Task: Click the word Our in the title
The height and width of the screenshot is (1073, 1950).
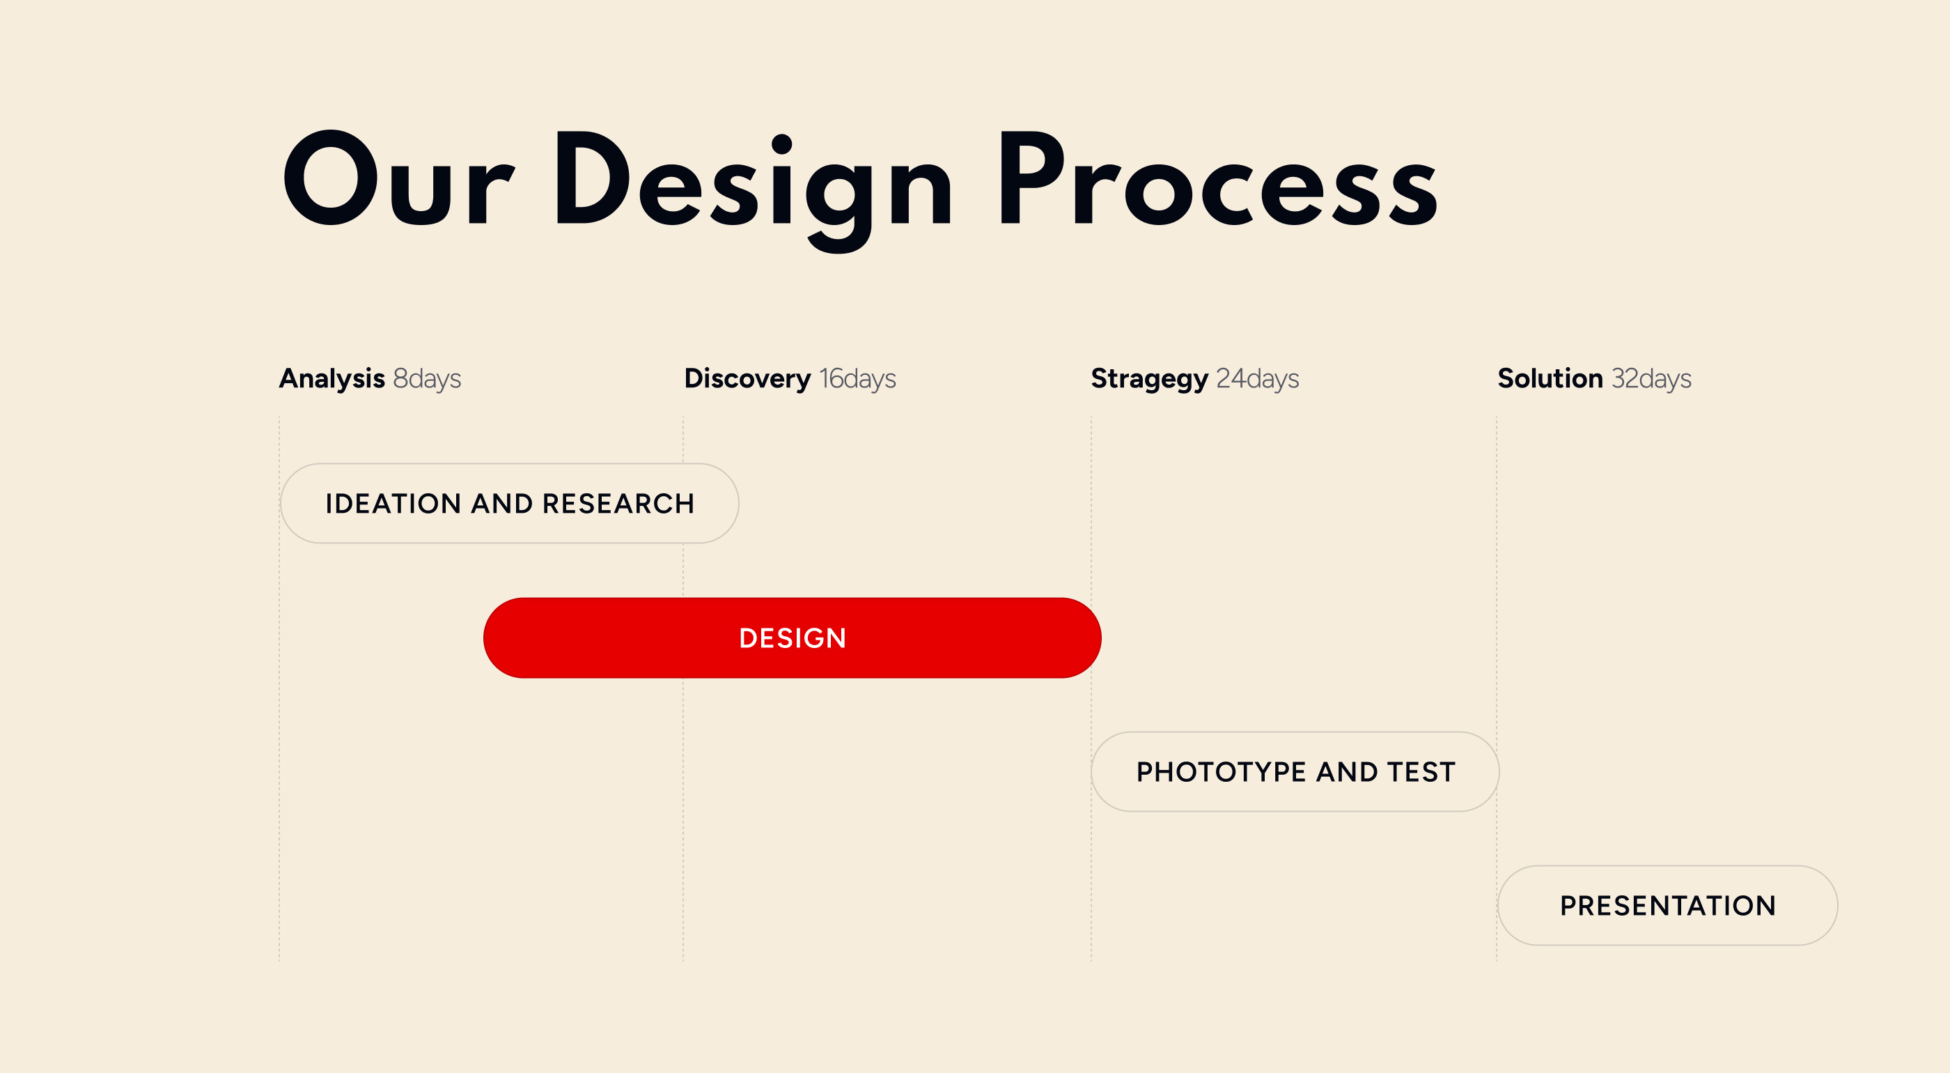Action: 398,178
